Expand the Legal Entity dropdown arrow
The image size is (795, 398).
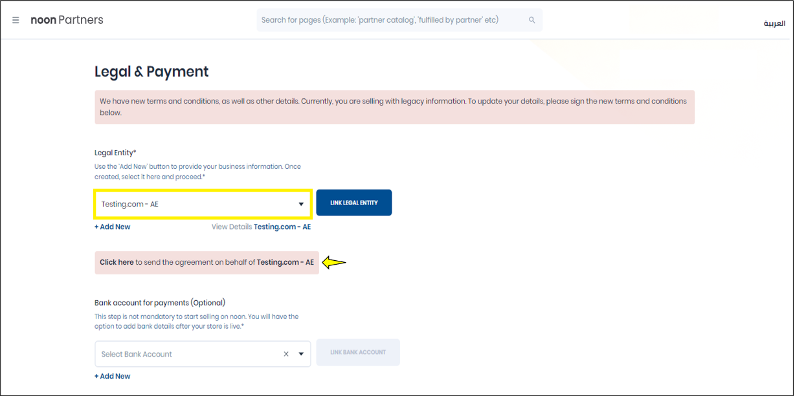point(301,204)
